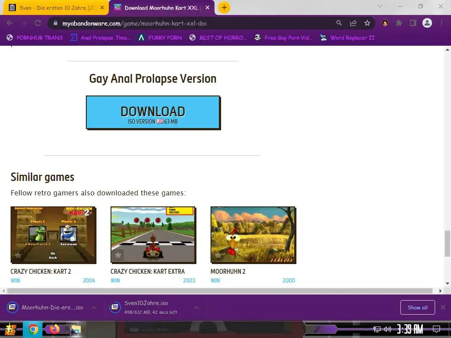Click the CRAZY CHICKEN: KART 2 title
Viewport: 451px width, 338px height.
(x=41, y=271)
